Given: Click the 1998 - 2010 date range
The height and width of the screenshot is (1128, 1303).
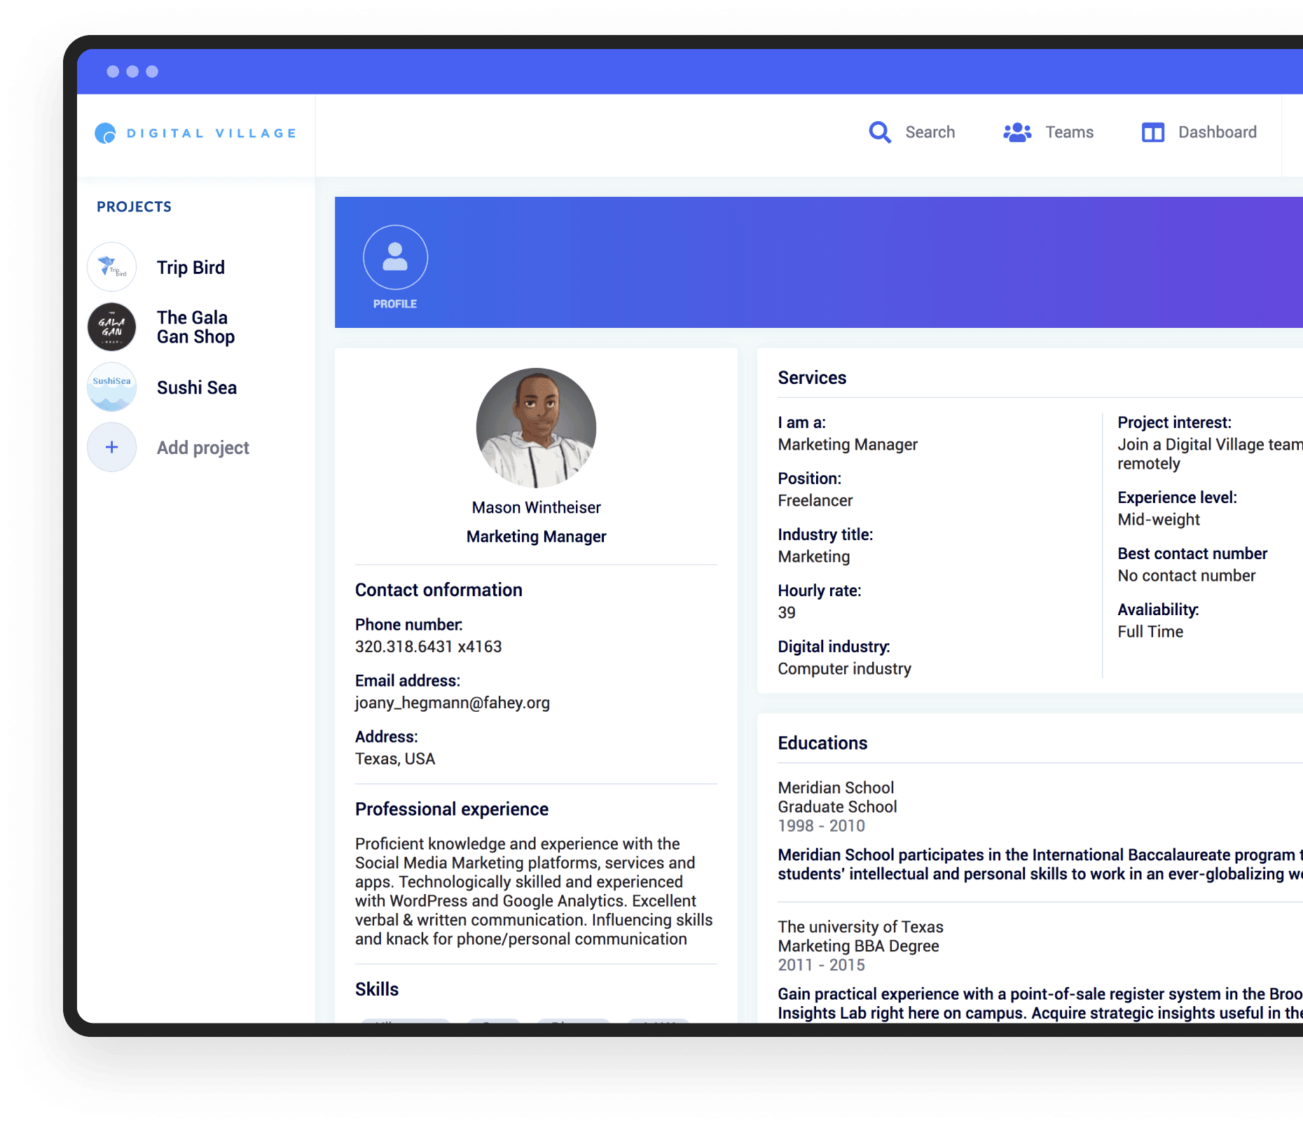Looking at the screenshot, I should (821, 826).
